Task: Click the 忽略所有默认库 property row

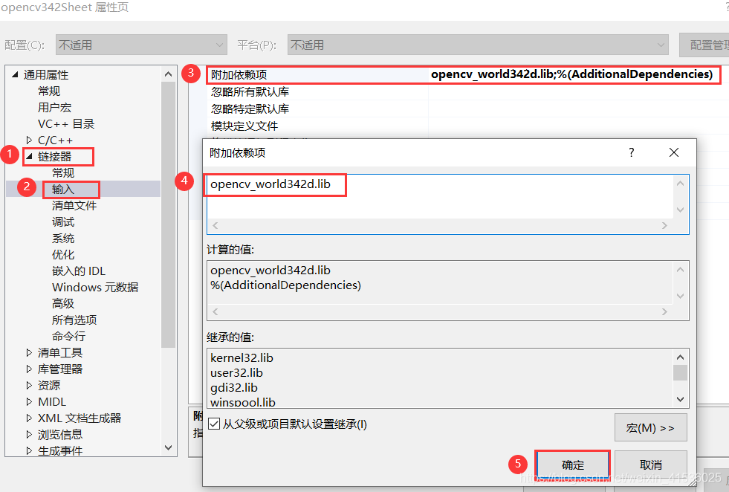Action: [x=467, y=91]
